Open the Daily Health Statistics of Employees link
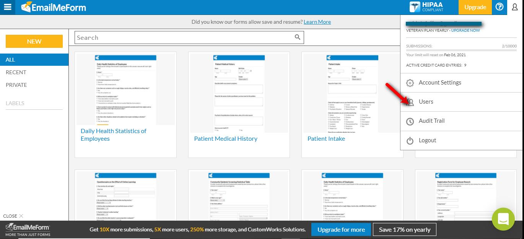 click(114, 135)
